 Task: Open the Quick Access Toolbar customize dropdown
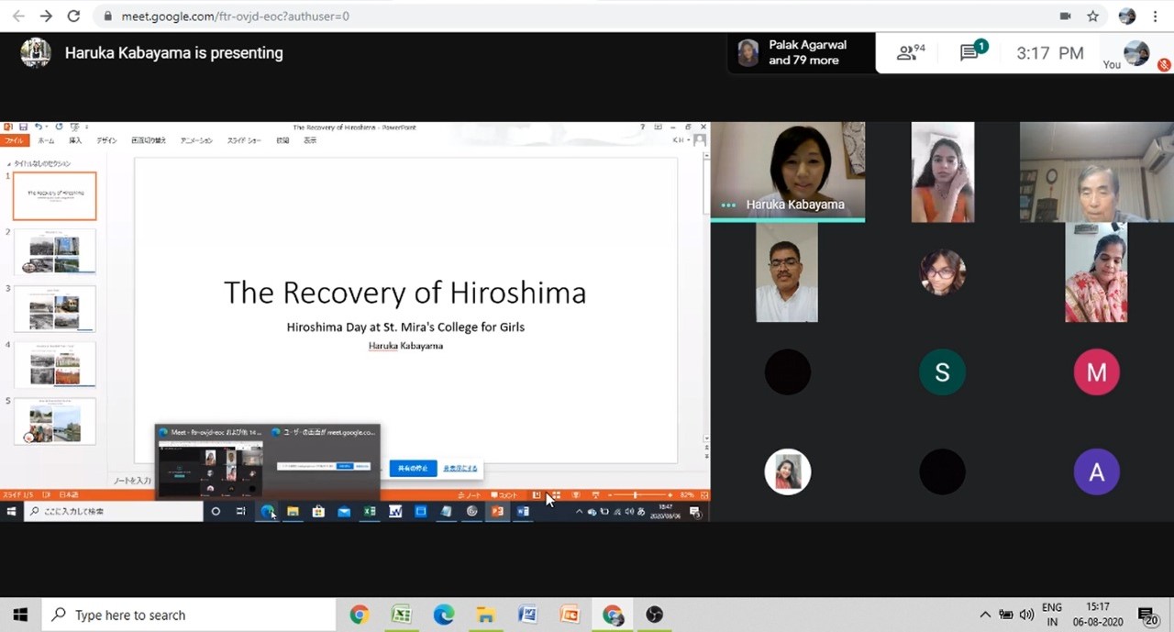click(x=87, y=127)
